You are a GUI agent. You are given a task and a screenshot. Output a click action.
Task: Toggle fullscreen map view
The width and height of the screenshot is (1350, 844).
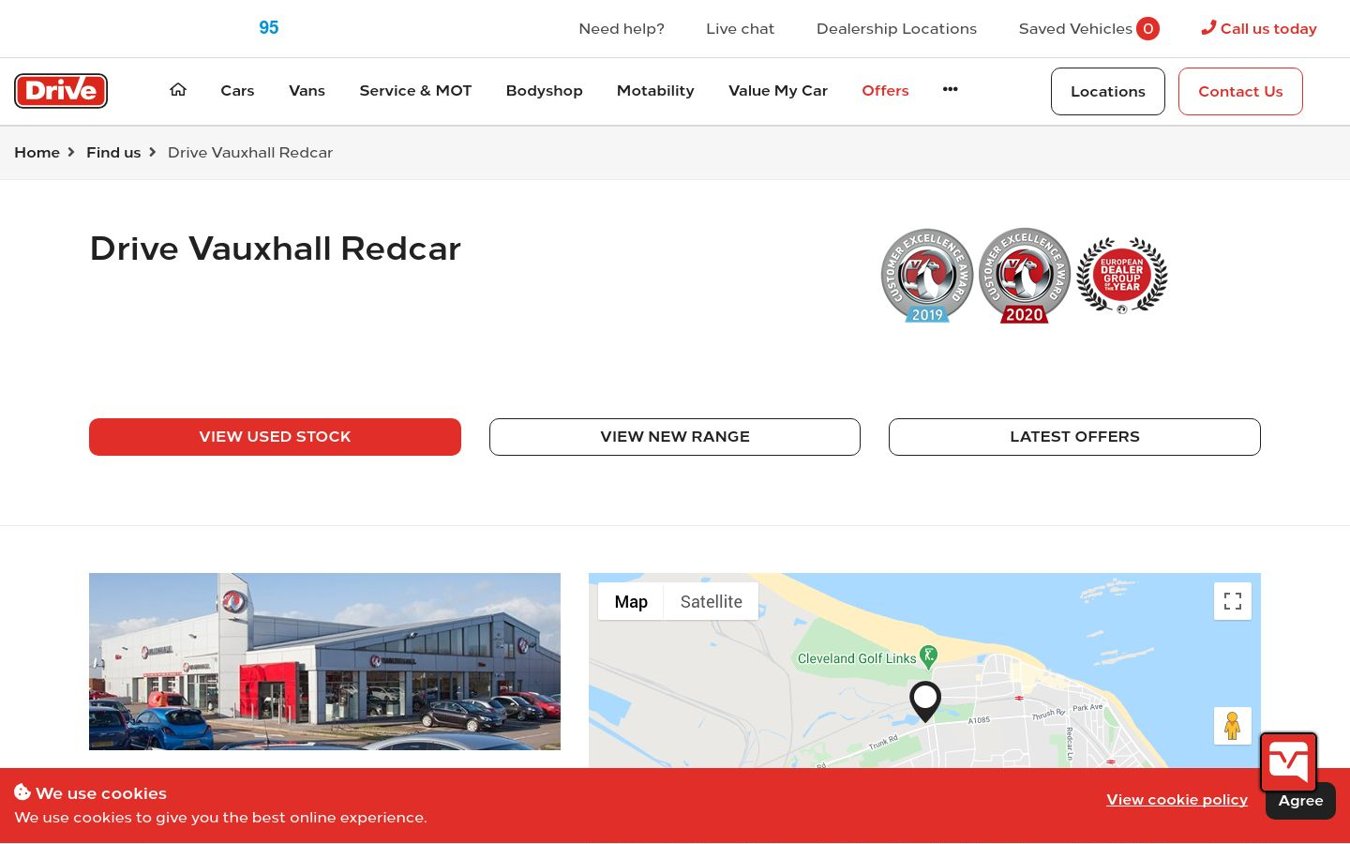point(1233,601)
